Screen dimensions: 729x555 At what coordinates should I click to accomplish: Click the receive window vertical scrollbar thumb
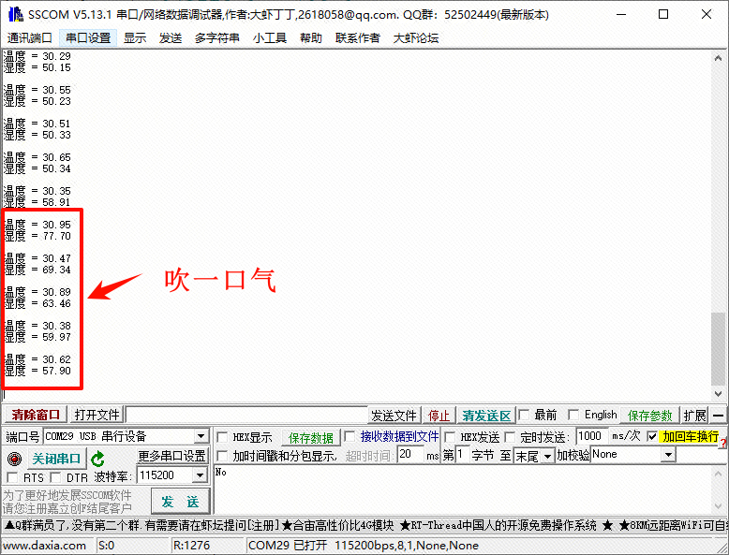718,348
